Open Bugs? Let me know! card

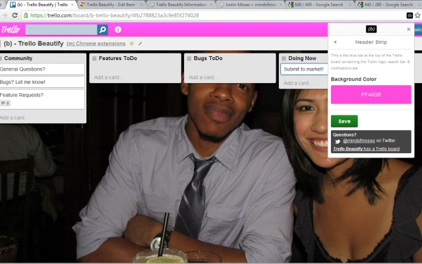pyautogui.click(x=42, y=82)
